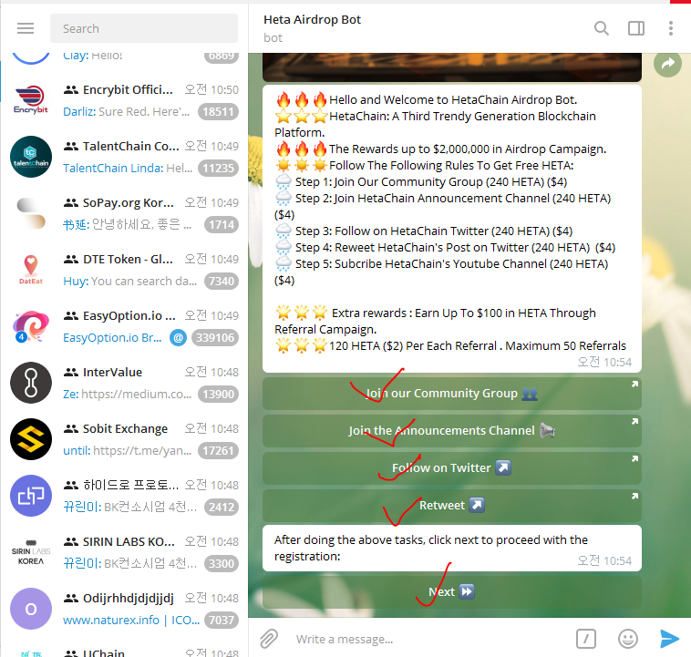
Task: Click the @ mention badge on EasyOption
Action: click(x=178, y=338)
